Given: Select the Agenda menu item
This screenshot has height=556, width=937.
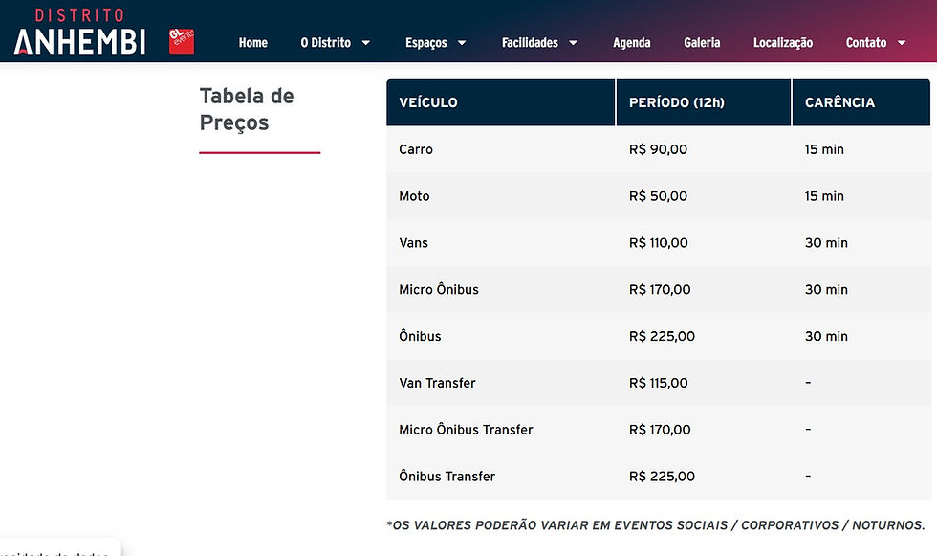Looking at the screenshot, I should click(632, 42).
